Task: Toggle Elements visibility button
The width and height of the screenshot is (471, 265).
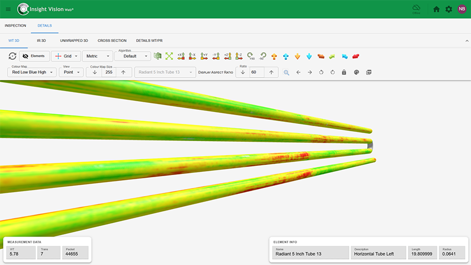Action: point(34,56)
